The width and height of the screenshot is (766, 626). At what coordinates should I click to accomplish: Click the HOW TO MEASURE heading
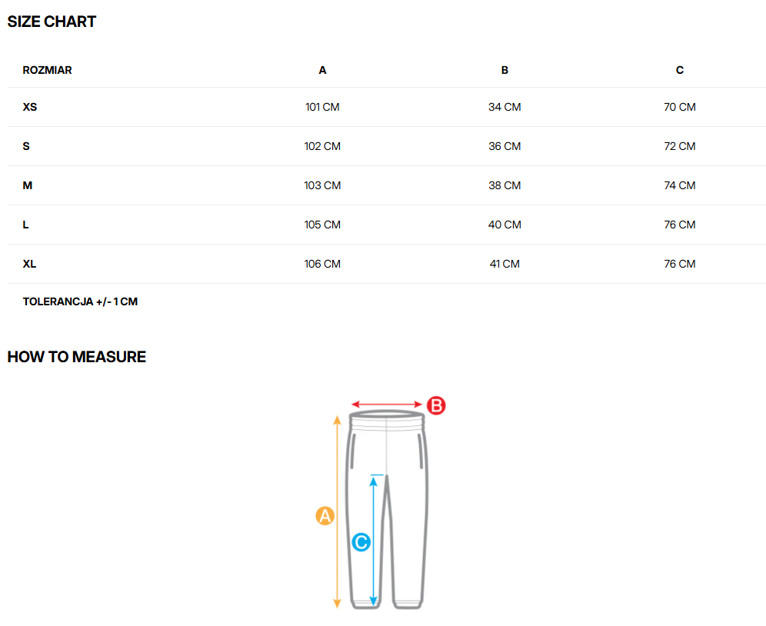coord(76,357)
